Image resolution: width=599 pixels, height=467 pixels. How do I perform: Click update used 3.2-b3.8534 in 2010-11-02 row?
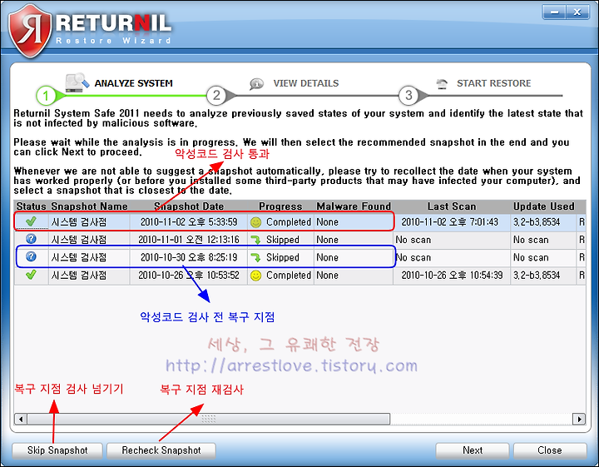coord(537,222)
